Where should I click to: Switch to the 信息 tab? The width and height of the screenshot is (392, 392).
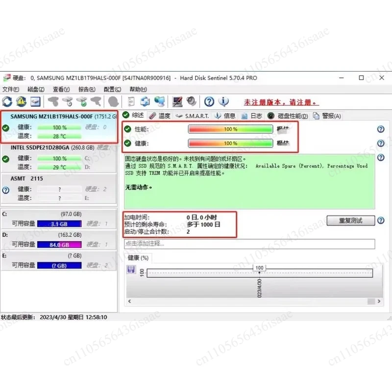point(225,116)
